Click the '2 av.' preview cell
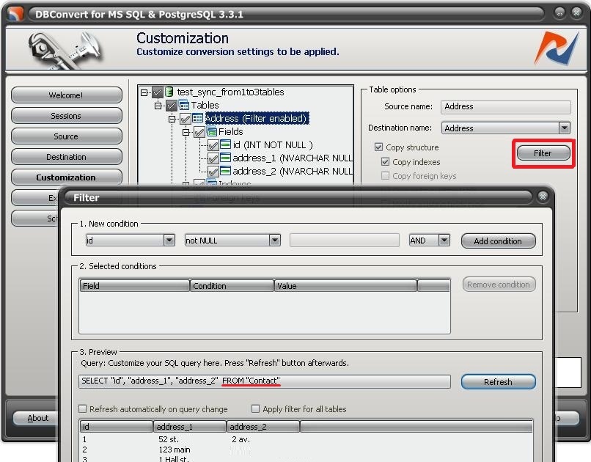 (x=241, y=439)
